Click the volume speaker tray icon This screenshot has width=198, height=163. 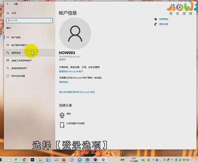coord(184,160)
